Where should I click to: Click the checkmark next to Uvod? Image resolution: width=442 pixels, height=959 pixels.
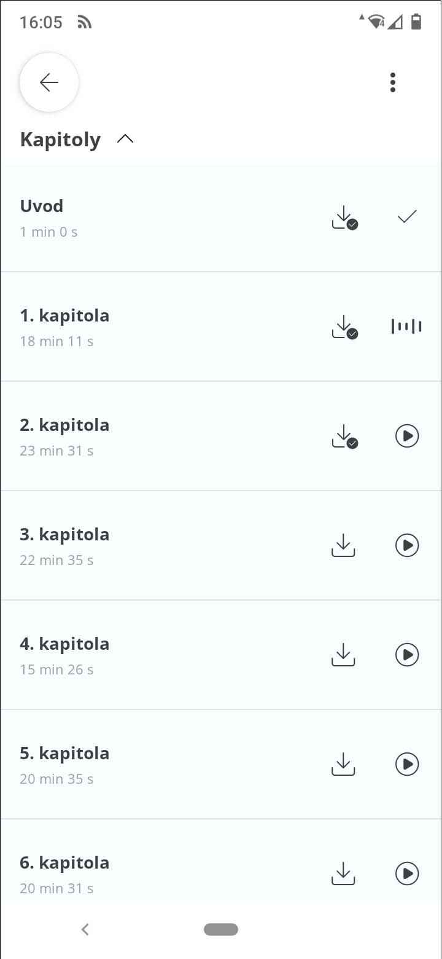click(x=407, y=216)
